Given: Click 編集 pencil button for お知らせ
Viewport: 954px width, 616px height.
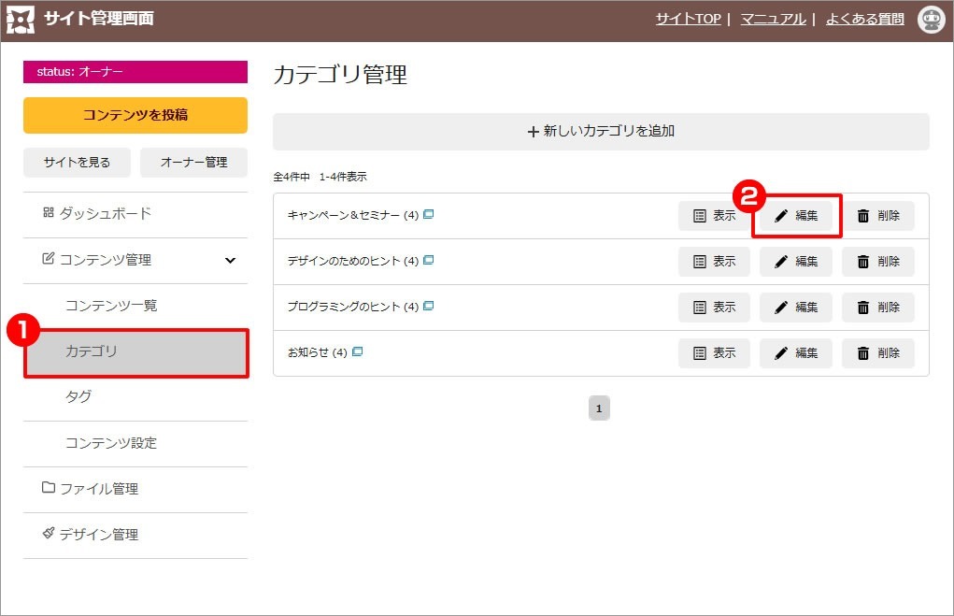Looking at the screenshot, I should [795, 353].
